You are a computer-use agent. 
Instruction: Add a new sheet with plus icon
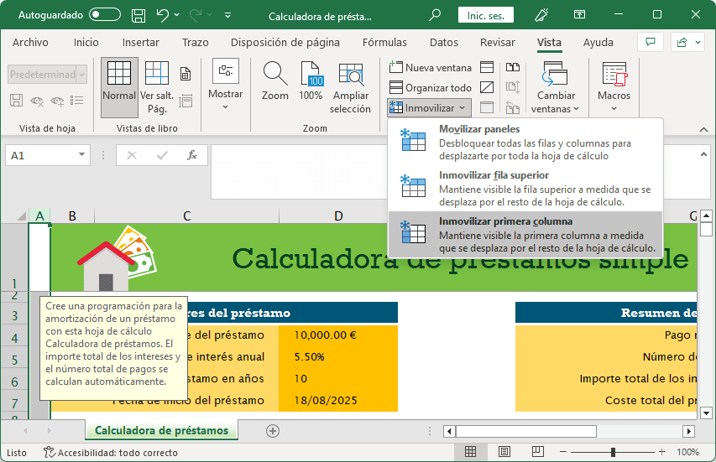tap(272, 430)
